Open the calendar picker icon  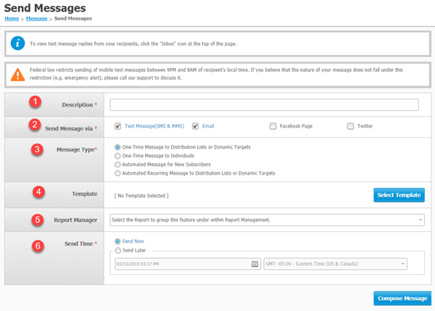[254, 264]
